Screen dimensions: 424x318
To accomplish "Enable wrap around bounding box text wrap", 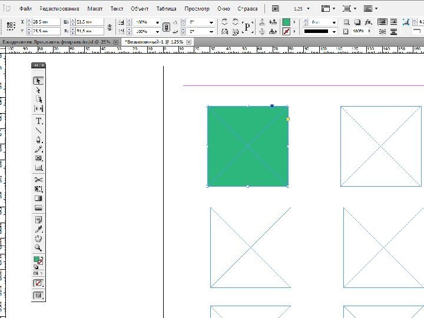I will point(393,22).
